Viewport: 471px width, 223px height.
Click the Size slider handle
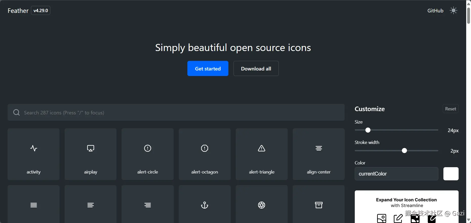(368, 130)
